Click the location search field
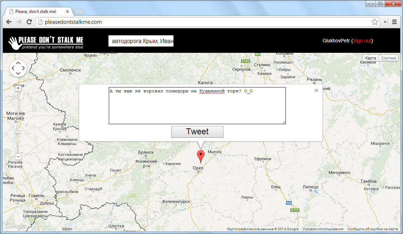 pyautogui.click(x=141, y=41)
